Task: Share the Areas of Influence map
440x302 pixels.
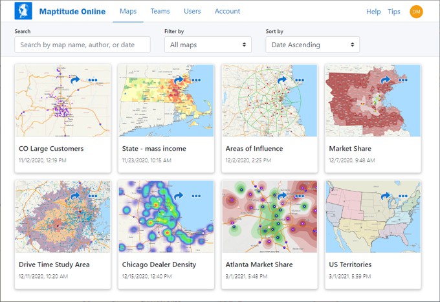Action: coord(282,80)
